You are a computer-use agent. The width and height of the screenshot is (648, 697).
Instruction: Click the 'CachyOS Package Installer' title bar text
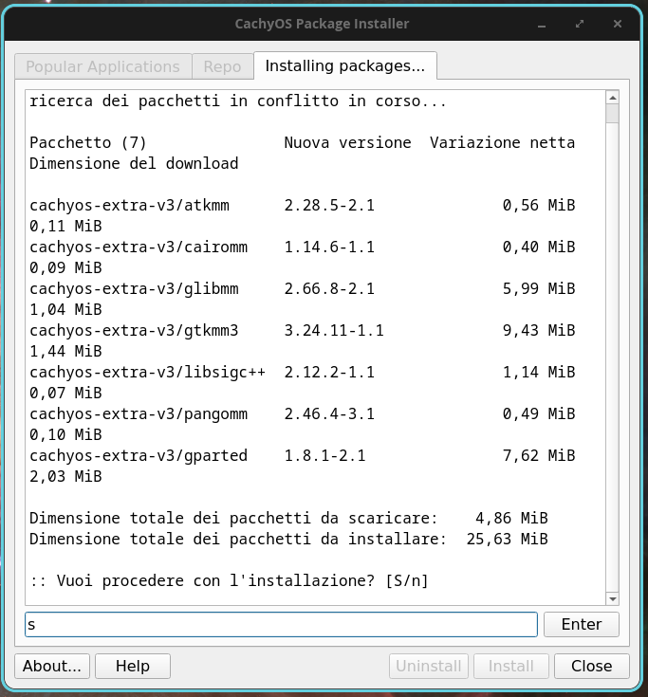click(x=322, y=24)
